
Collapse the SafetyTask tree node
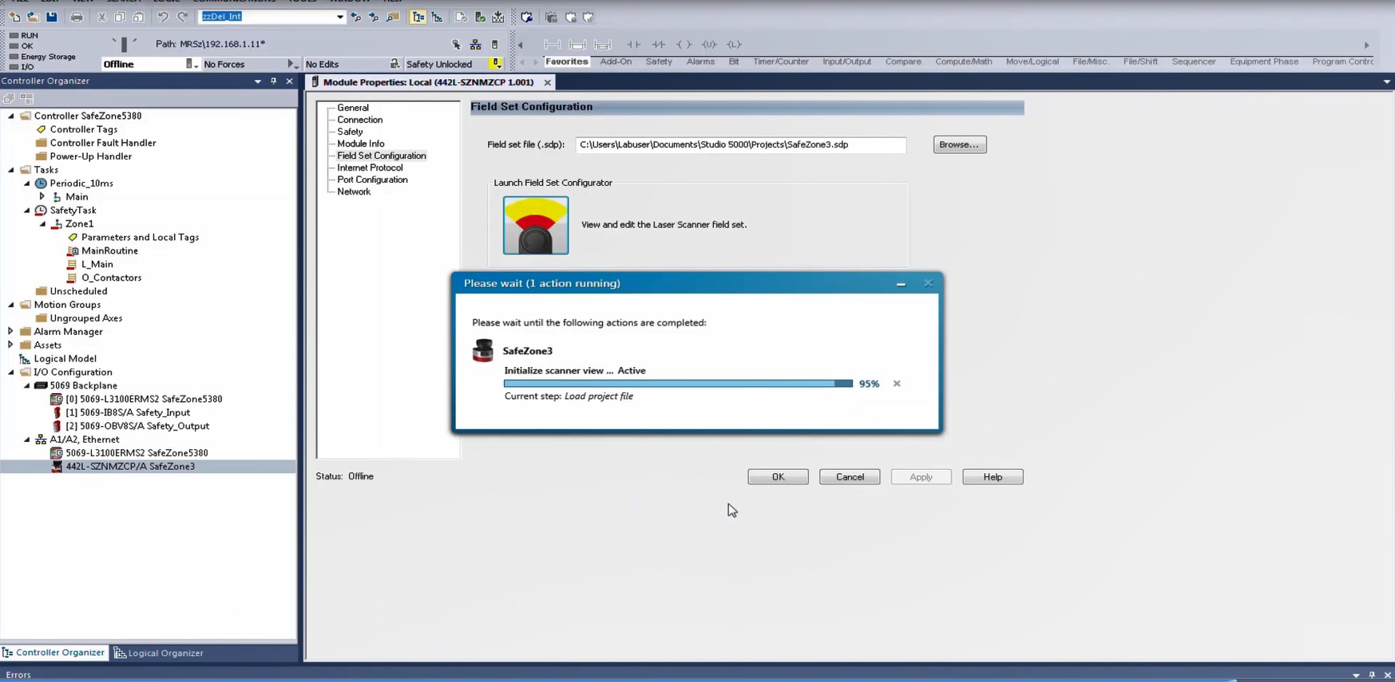pos(27,211)
